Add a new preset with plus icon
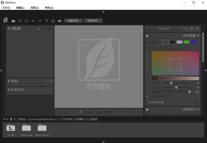Screen dimensions: 207x143 186,29
